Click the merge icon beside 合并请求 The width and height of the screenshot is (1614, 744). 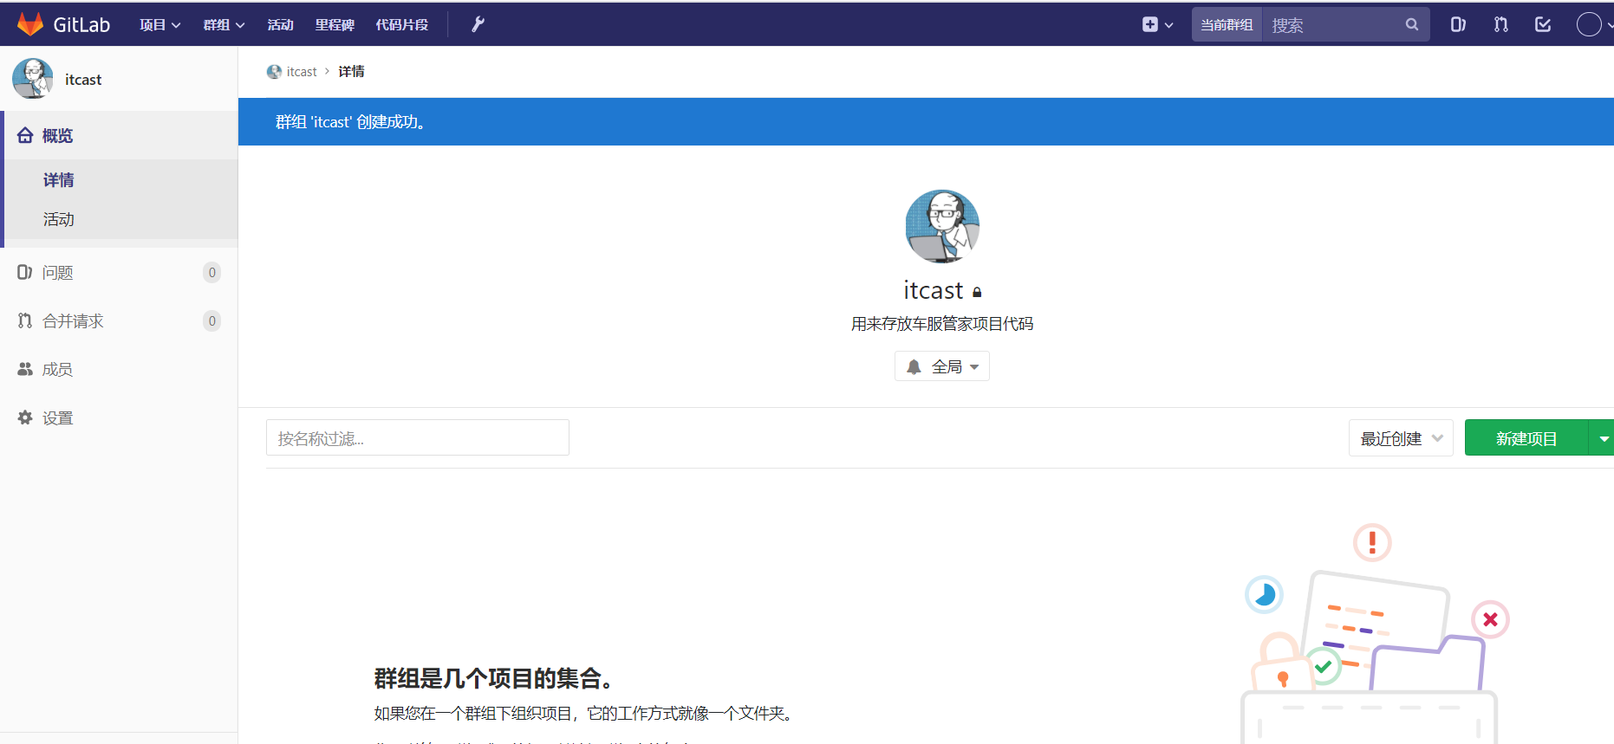(25, 320)
